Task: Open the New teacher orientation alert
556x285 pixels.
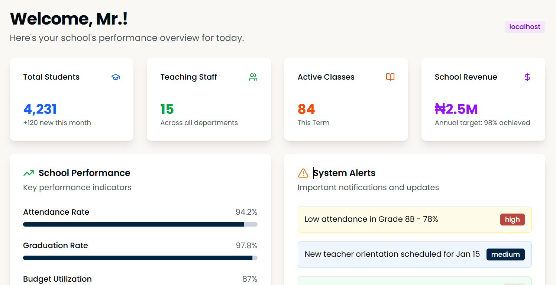Action: tap(392, 254)
